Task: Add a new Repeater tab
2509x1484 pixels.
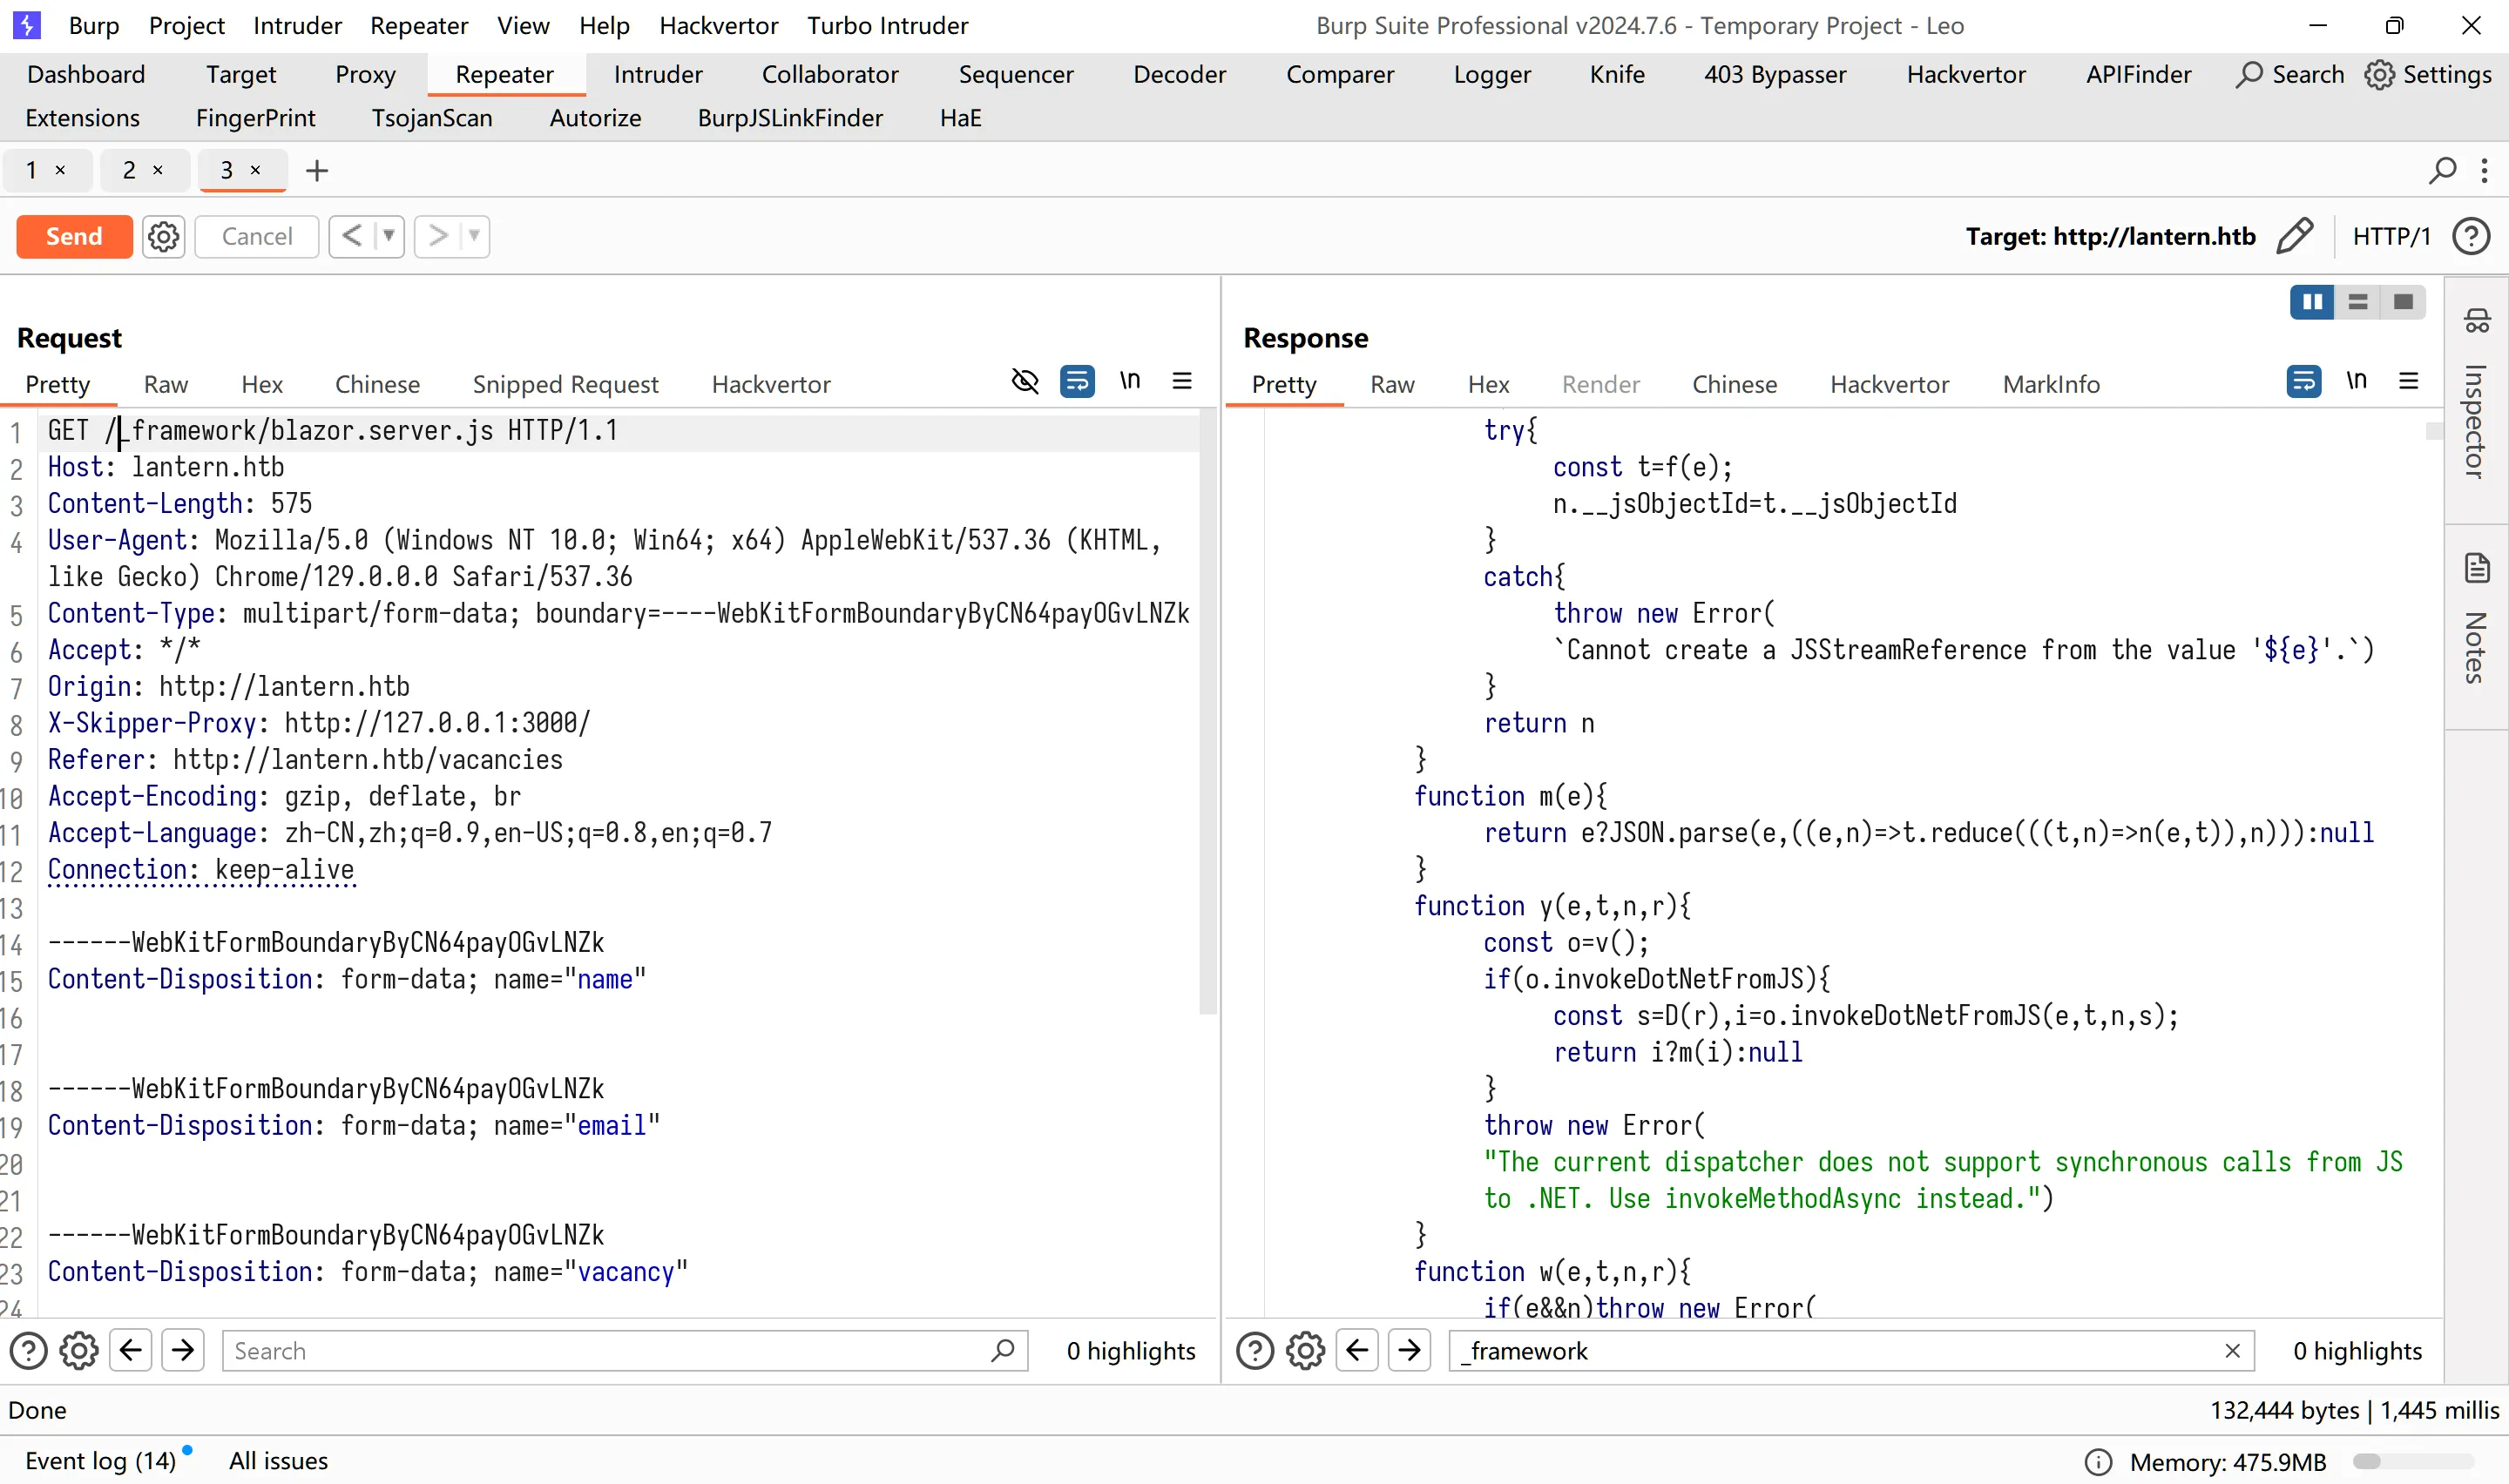Action: pos(317,171)
